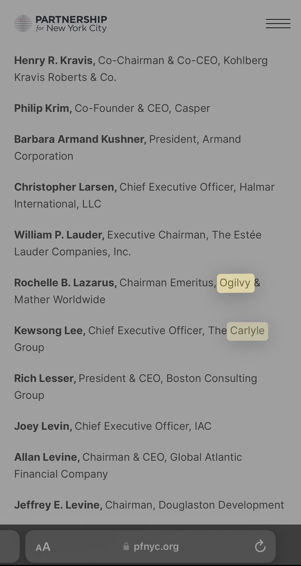Screen dimensions: 301x566
Task: Tap the lock icon beside pfnyc.org
Action: [x=126, y=547]
